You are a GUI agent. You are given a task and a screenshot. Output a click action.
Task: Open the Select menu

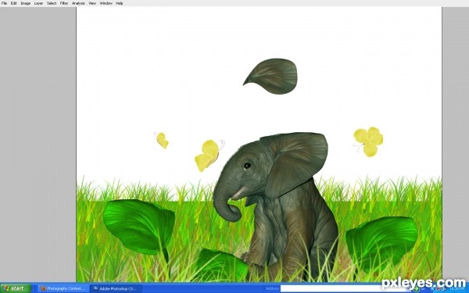(52, 3)
